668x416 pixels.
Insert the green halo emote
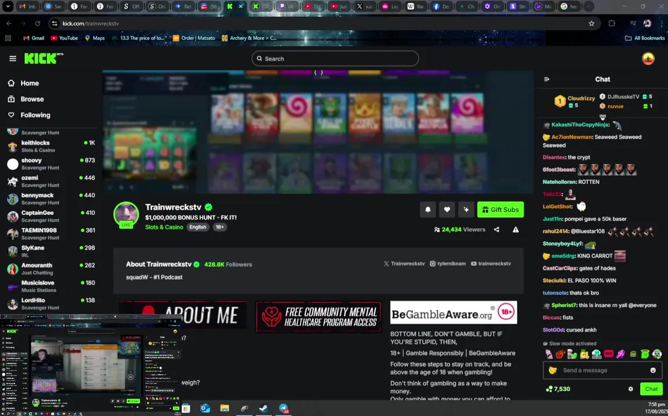tap(645, 354)
